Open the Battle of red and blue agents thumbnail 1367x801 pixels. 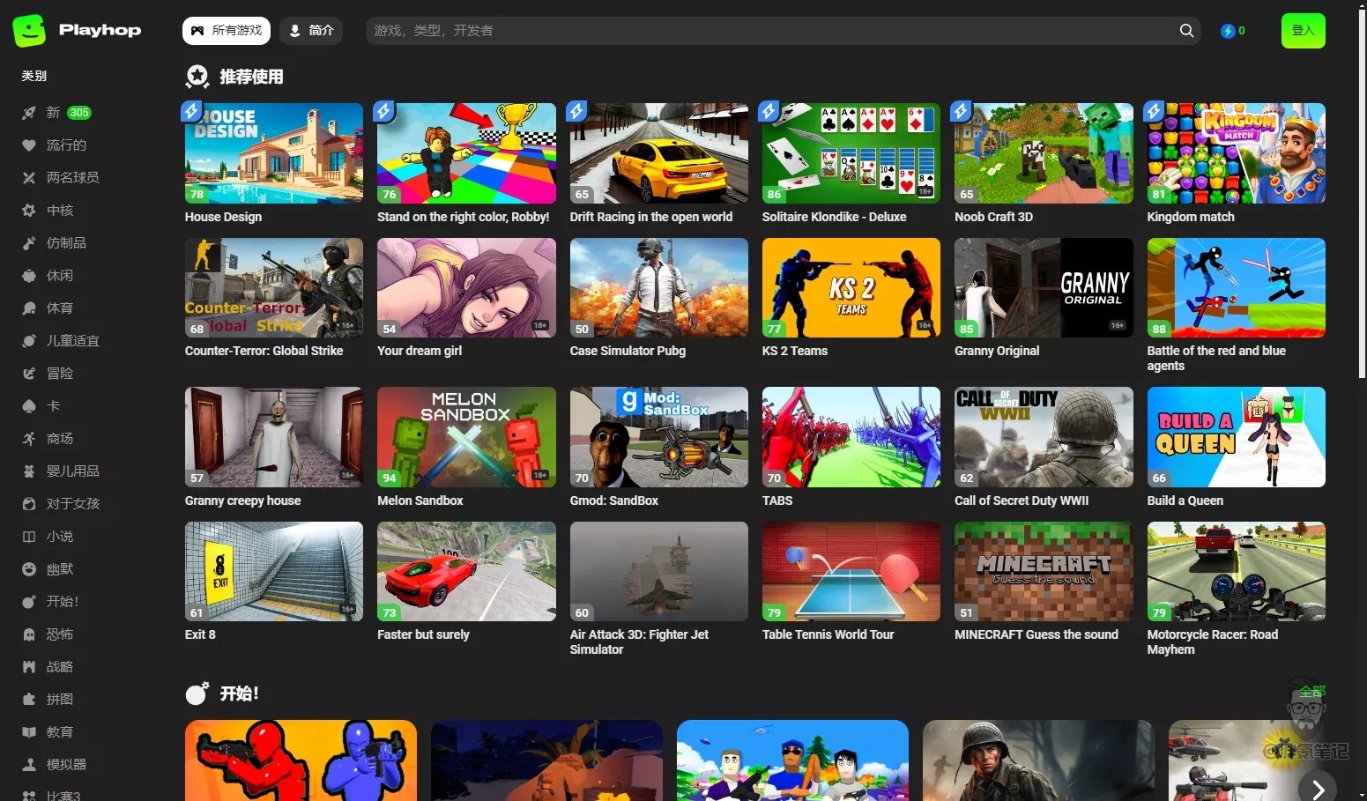pyautogui.click(x=1236, y=287)
